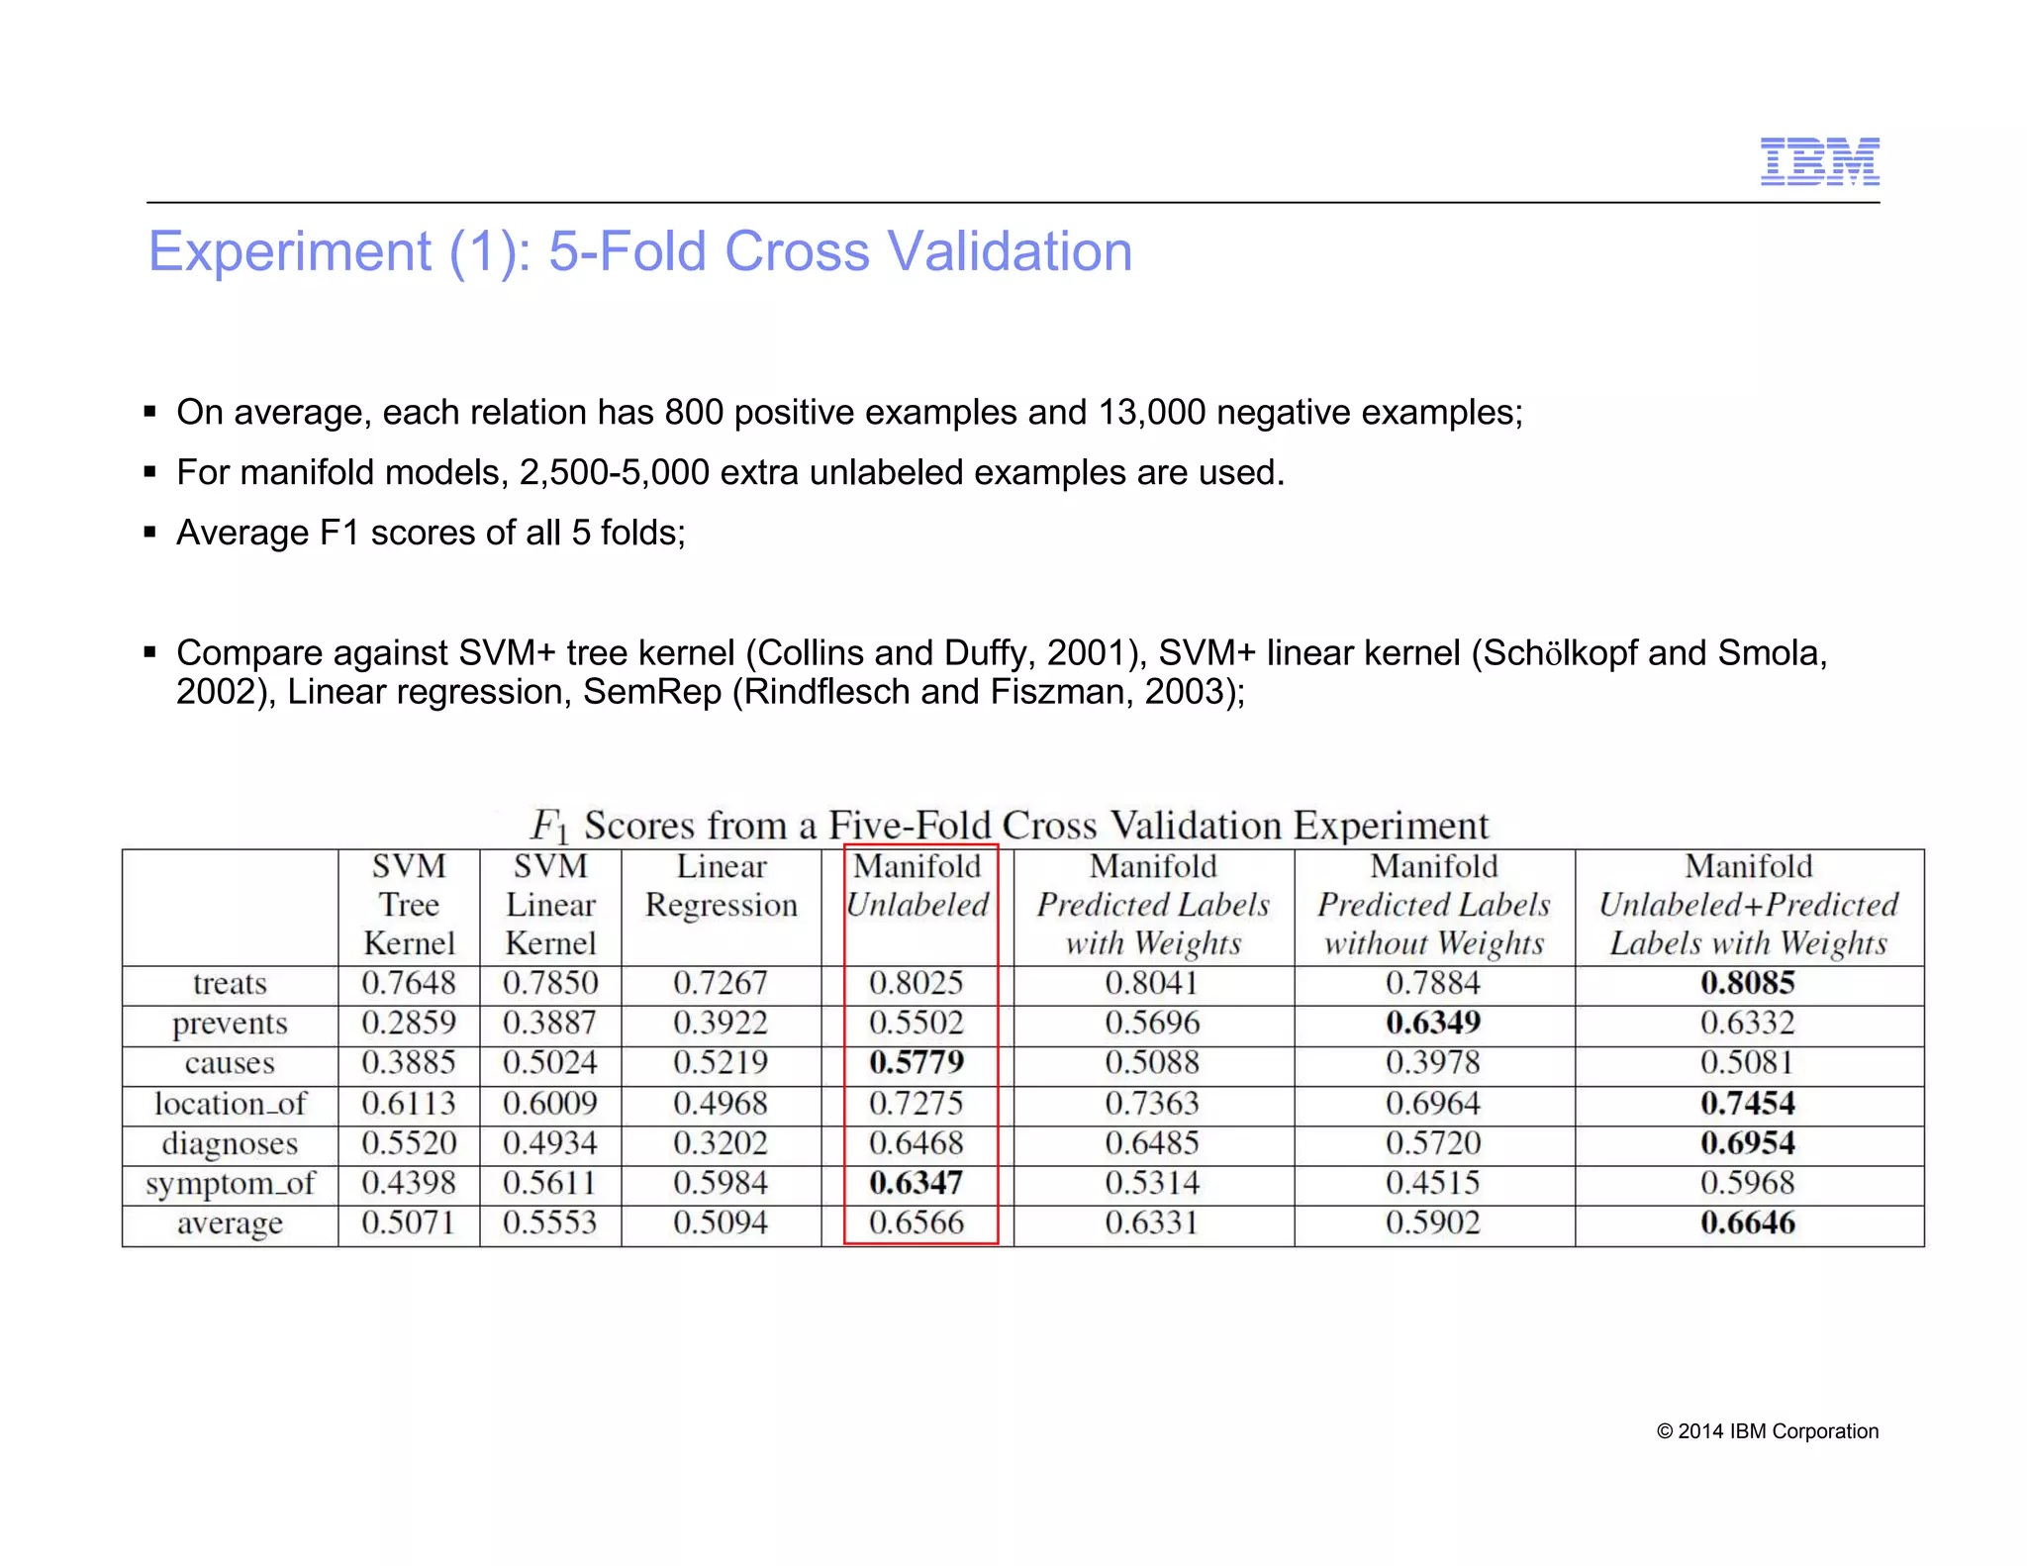Screen dimensions: 2027x1566
Task: Click the value 0.5611 in symptom_of row
Action: point(550,1183)
